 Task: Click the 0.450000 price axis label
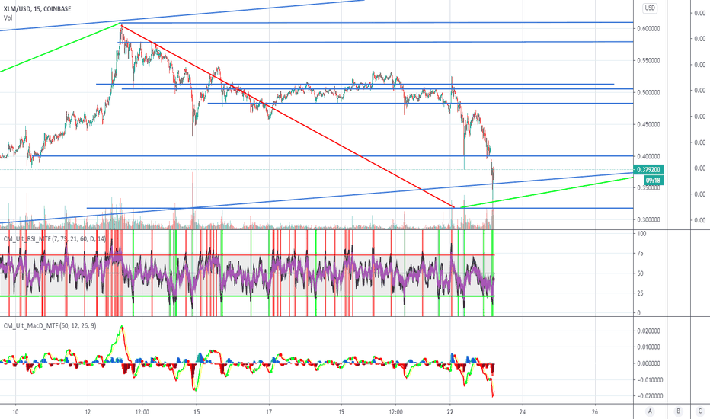click(648, 125)
